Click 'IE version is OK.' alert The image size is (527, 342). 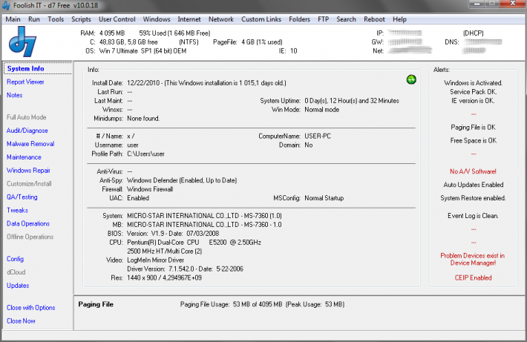tap(473, 101)
